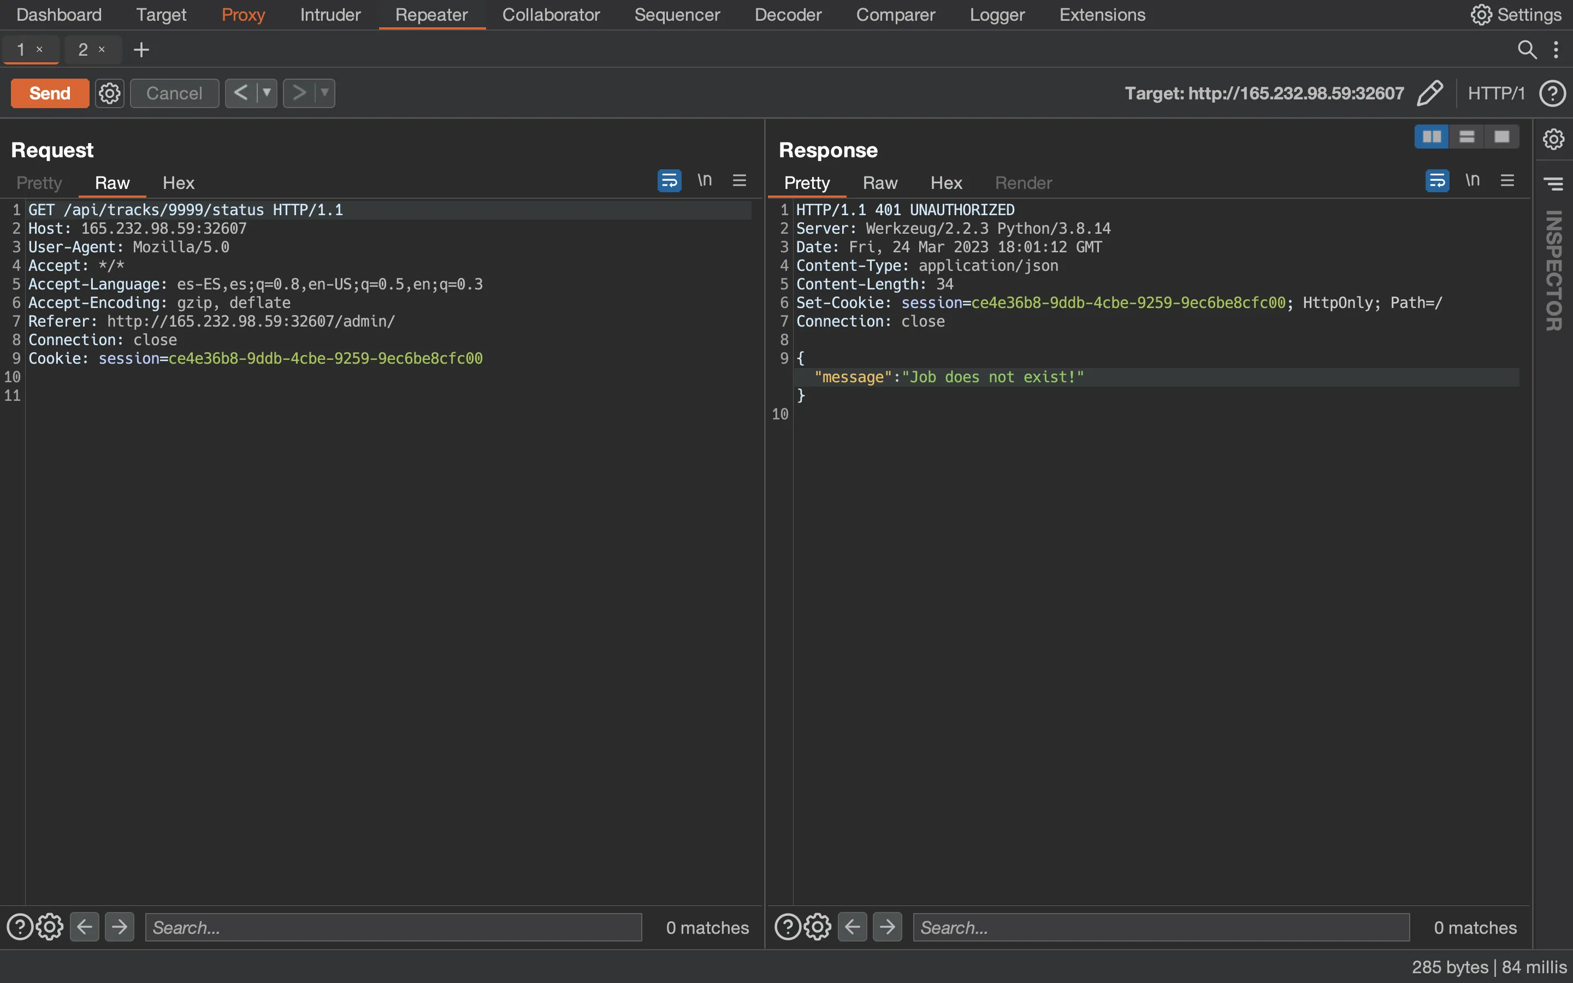Viewport: 1573px width, 983px height.
Task: Expand the INSPECTOR side panel label
Action: coord(1553,270)
